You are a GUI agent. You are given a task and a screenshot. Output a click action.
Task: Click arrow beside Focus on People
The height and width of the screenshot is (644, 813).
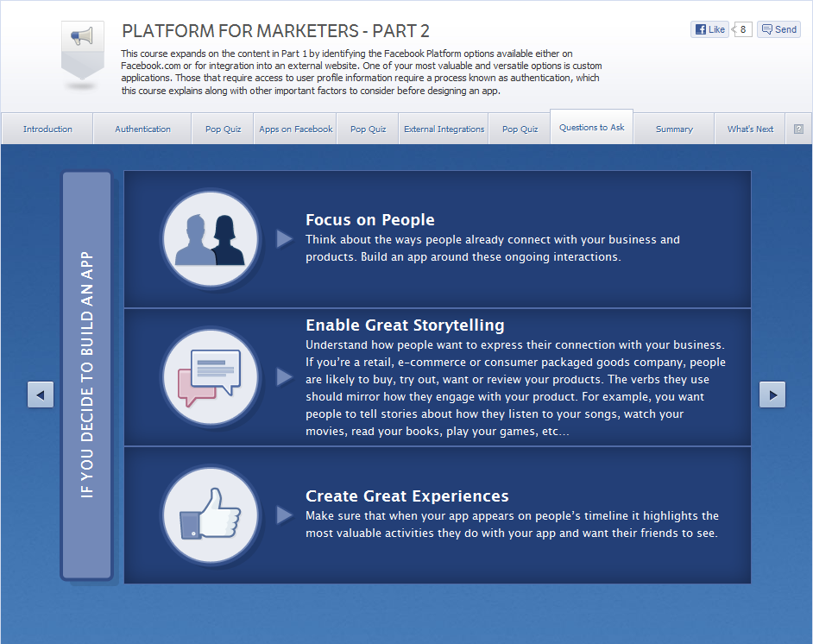coord(284,239)
